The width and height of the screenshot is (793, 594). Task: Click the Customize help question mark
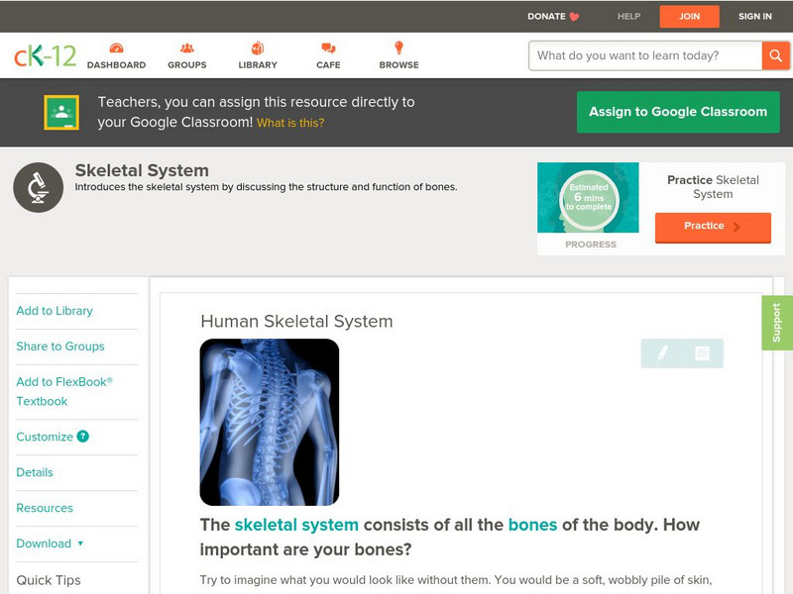point(83,437)
